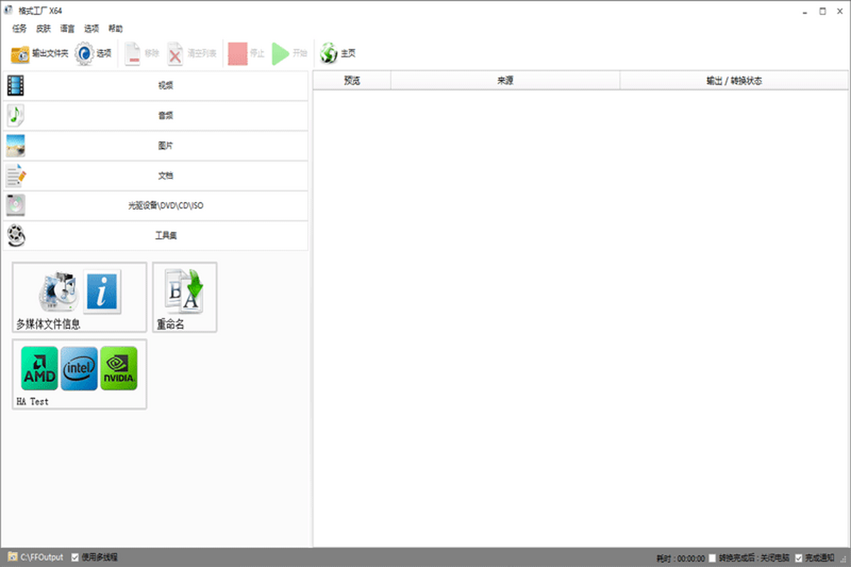Expand the 图片 picture category
Screen dimensions: 851x567
point(155,145)
